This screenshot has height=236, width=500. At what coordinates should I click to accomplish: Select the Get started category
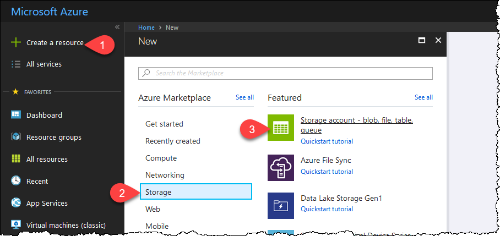coord(164,124)
